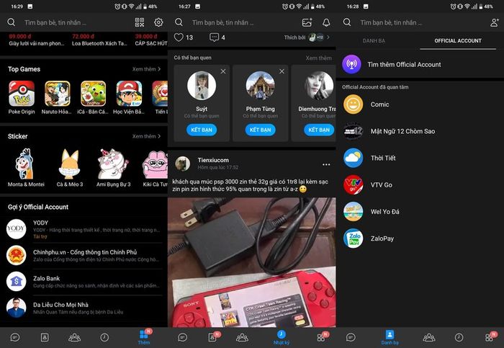
Task: Tap KẾT BẠN under Suýt
Action: coord(202,130)
